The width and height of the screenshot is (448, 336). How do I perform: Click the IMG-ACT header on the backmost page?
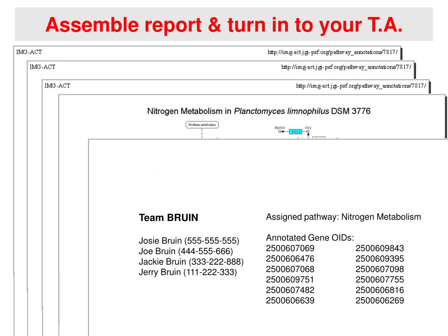click(29, 52)
